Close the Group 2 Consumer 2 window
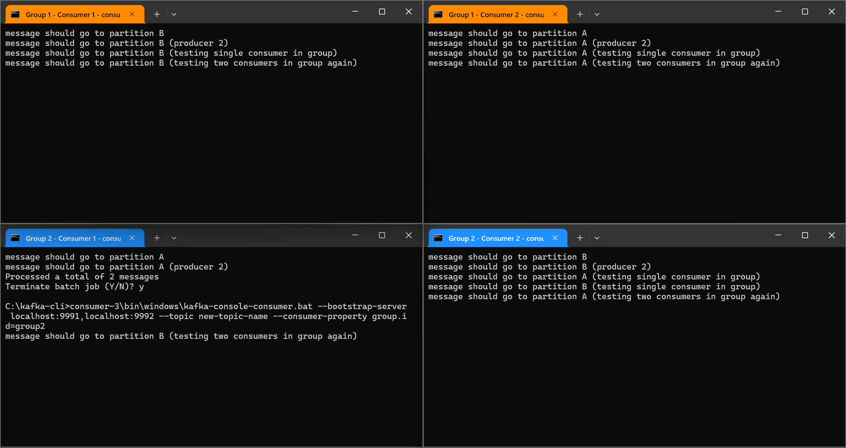Screen dimensions: 846x448 (x=832, y=235)
